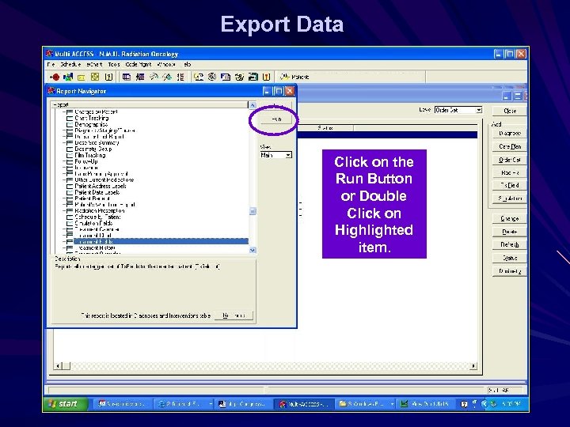Click the Status button on the right
Image resolution: width=570 pixels, height=427 pixels.
[x=510, y=258]
